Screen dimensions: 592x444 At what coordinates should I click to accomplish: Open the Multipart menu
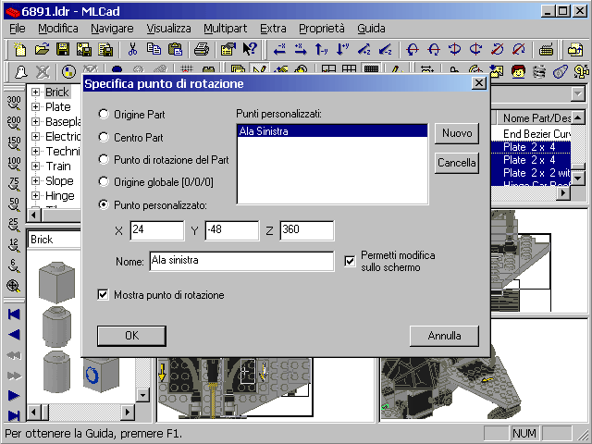(x=226, y=29)
